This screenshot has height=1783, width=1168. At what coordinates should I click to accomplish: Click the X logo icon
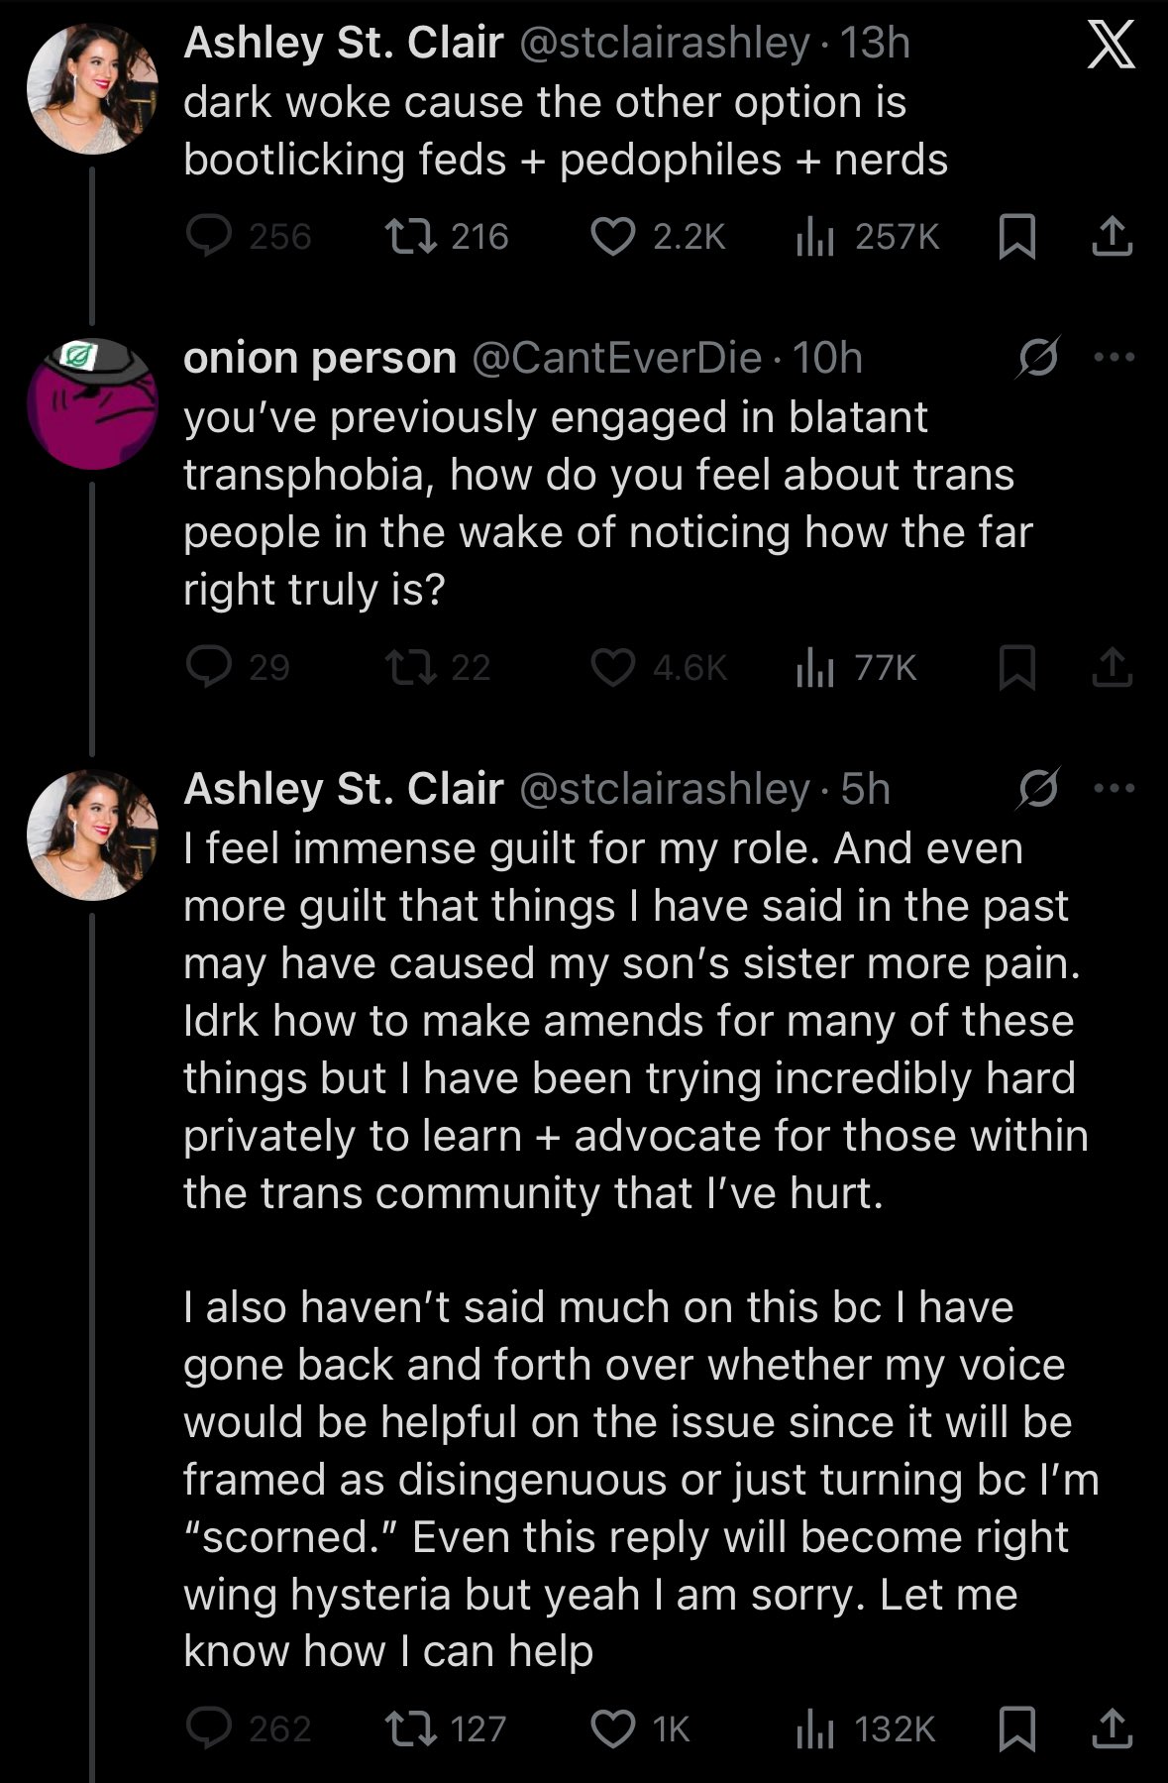1111,48
